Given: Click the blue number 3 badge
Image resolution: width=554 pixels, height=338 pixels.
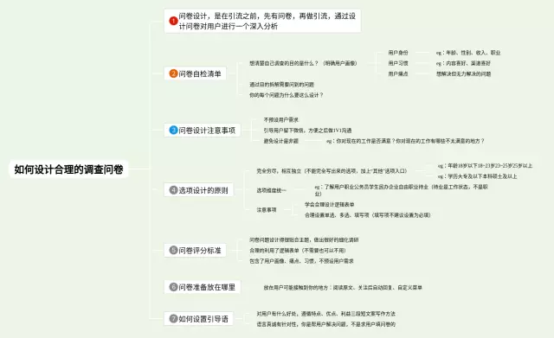Looking at the screenshot, I should pos(173,130).
